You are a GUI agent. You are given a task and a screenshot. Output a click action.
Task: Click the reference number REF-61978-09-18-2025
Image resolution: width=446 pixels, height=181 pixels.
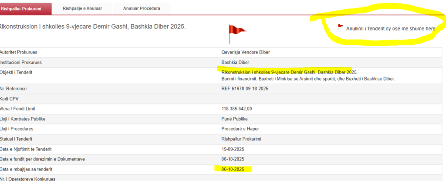coord(244,89)
